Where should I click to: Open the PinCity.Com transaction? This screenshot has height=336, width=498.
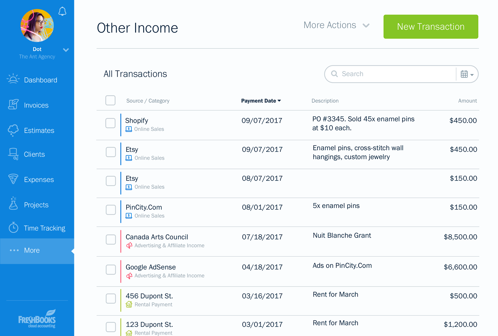(288, 212)
